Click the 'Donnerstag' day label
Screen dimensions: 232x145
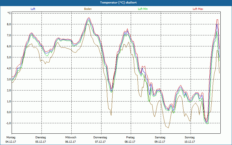point(100,137)
